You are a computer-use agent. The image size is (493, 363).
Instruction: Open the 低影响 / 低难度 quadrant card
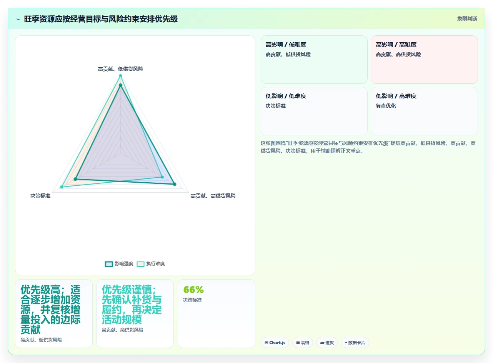(x=314, y=111)
